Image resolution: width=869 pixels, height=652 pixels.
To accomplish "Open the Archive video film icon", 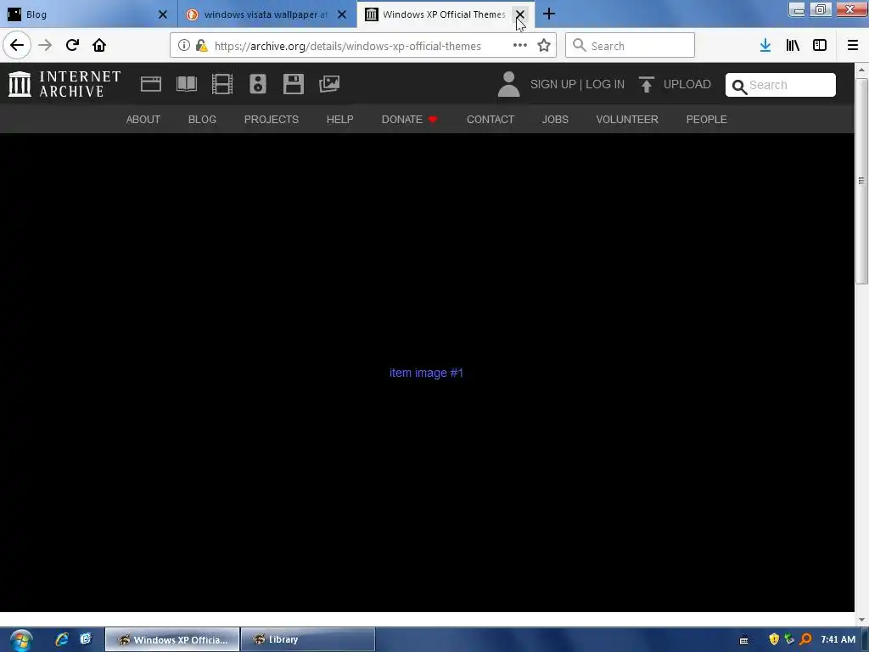I will (222, 84).
